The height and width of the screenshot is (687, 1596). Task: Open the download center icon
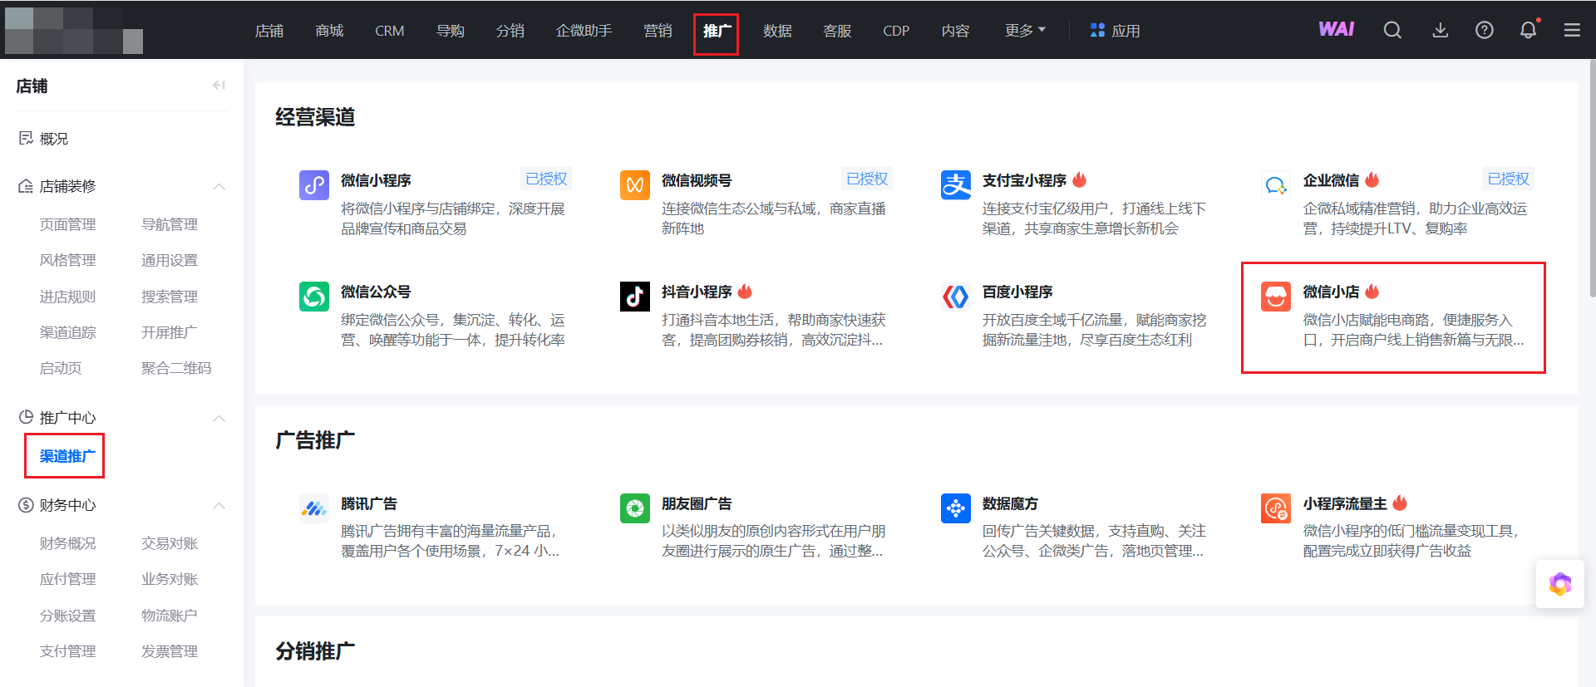tap(1441, 31)
